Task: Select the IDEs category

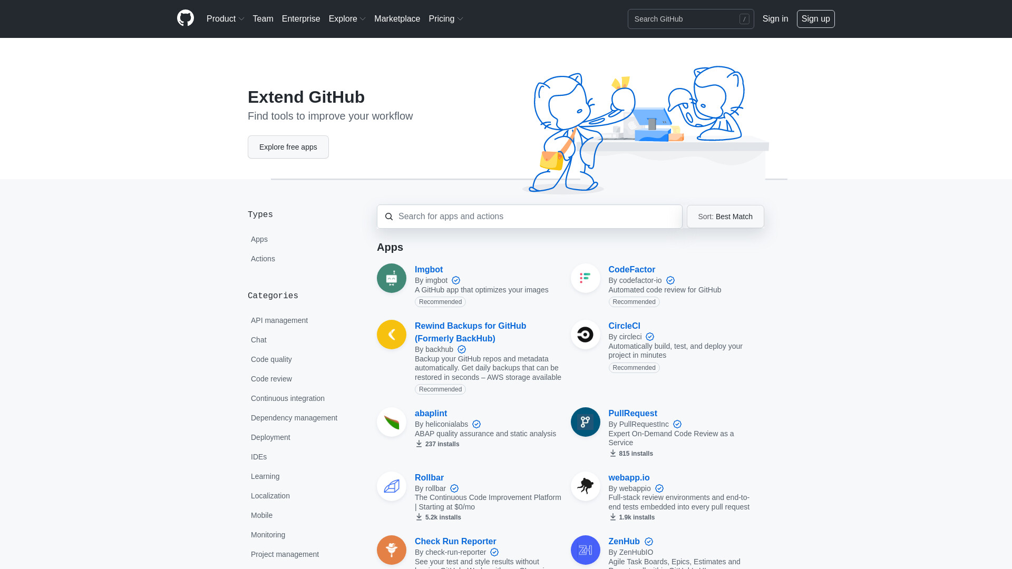Action: [259, 457]
